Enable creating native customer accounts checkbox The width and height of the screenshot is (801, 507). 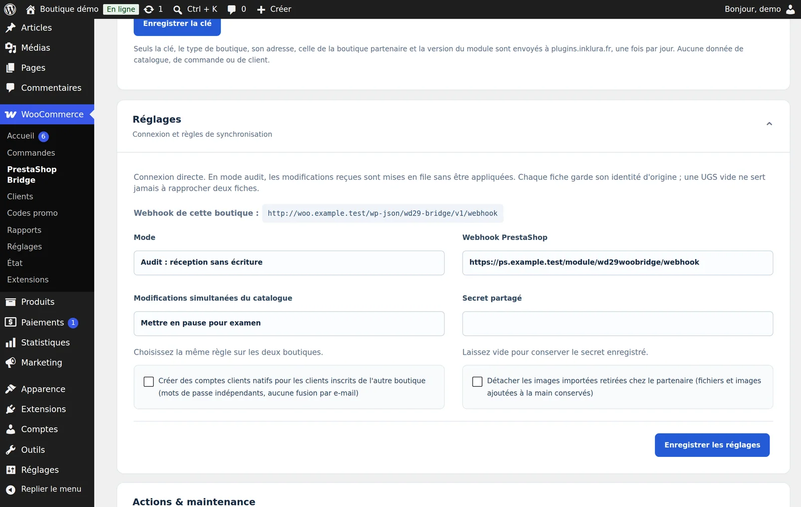pyautogui.click(x=149, y=382)
